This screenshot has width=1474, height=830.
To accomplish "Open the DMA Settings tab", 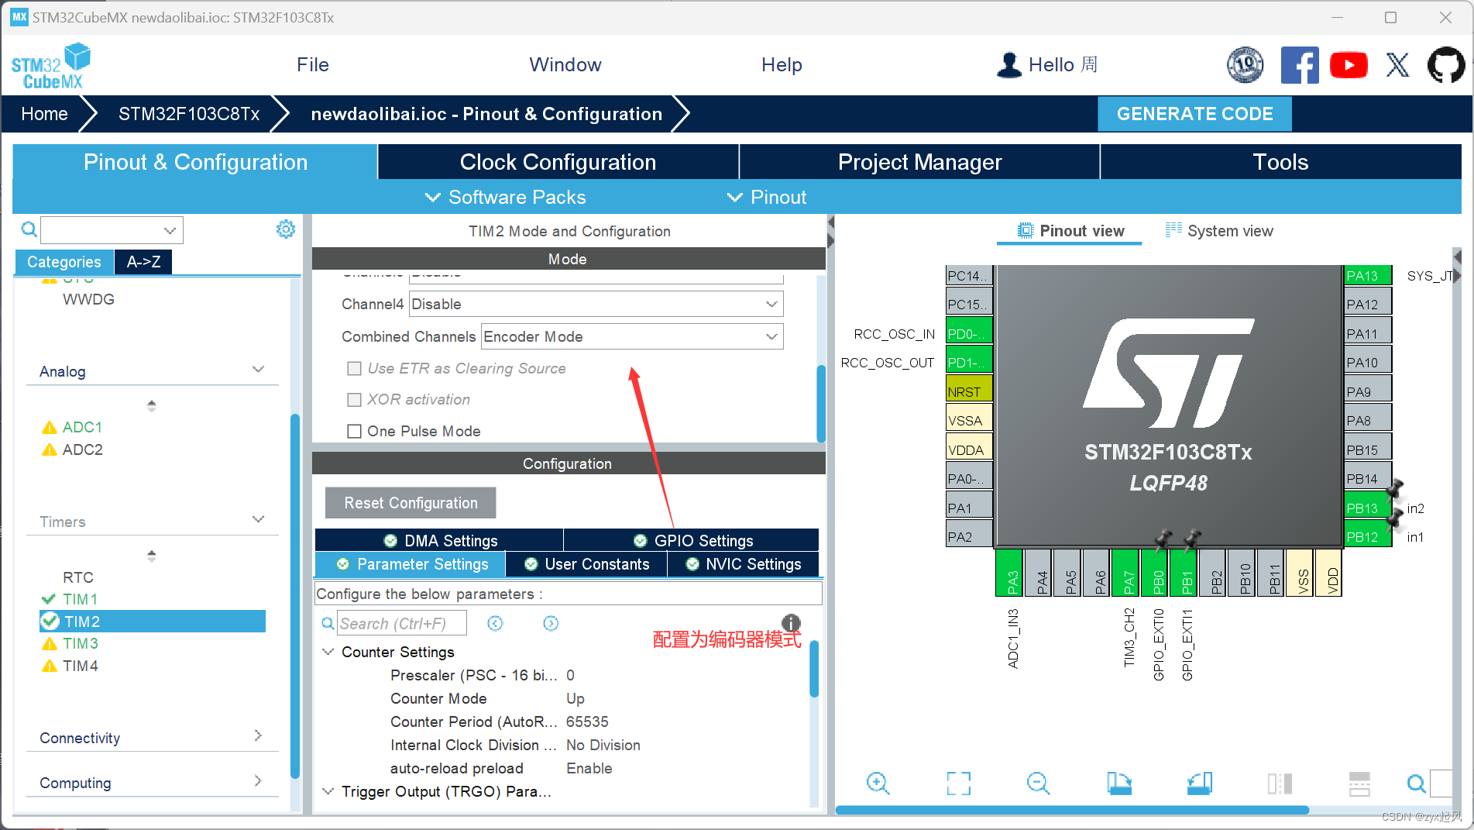I will pyautogui.click(x=439, y=540).
